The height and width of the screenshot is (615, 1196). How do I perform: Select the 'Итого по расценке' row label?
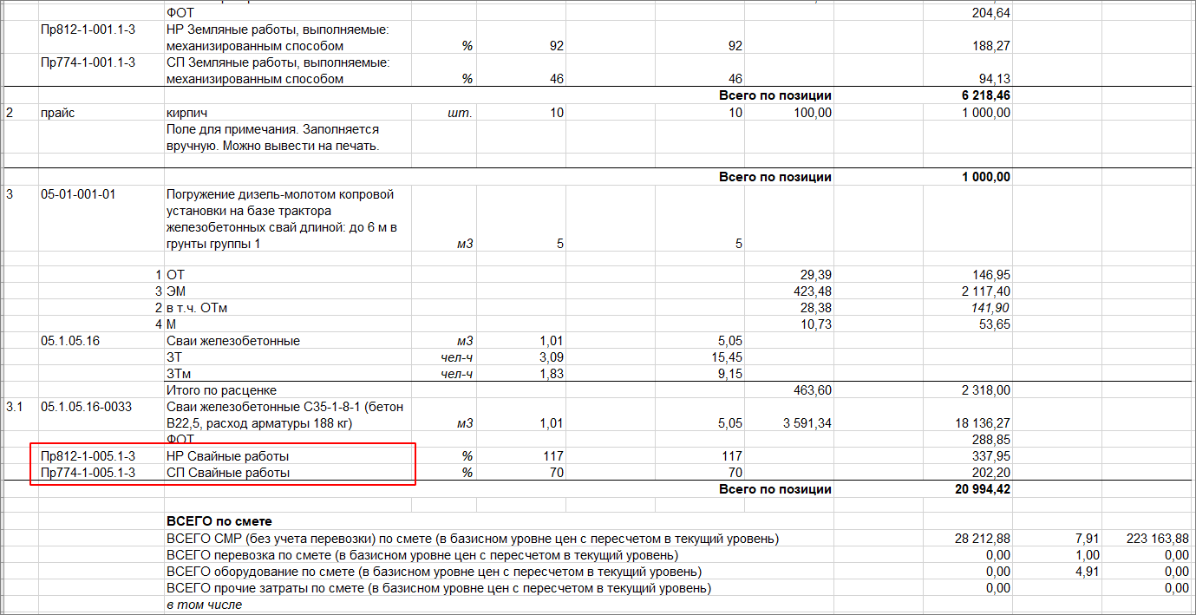pyautogui.click(x=221, y=390)
